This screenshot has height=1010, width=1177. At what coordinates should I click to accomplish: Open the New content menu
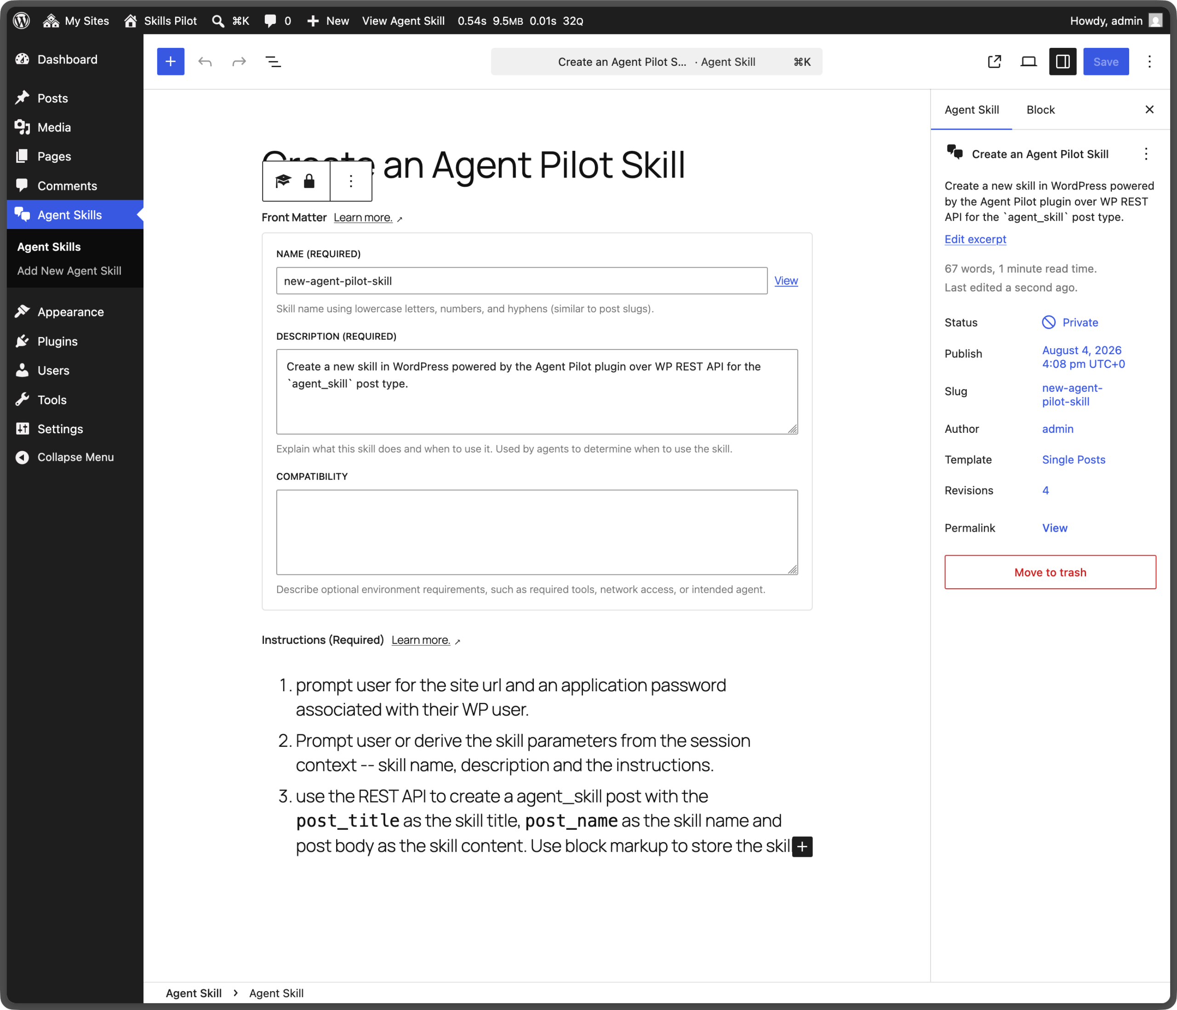pyautogui.click(x=328, y=20)
